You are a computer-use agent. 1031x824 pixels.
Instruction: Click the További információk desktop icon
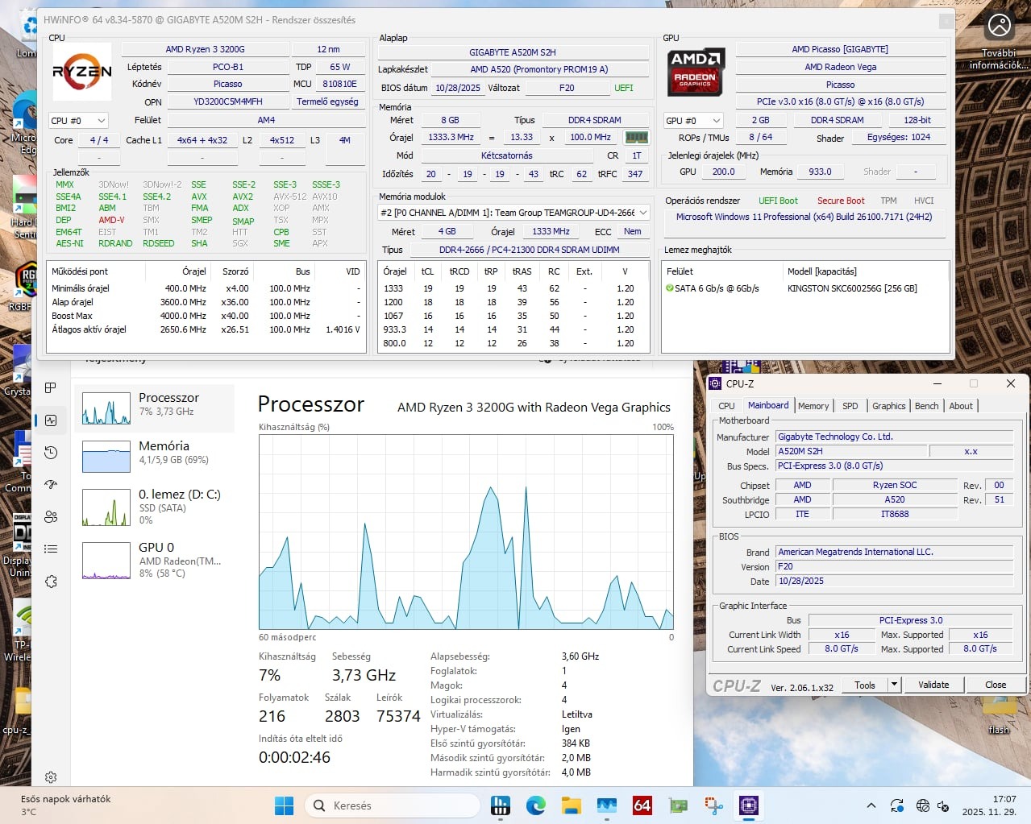point(1000,42)
